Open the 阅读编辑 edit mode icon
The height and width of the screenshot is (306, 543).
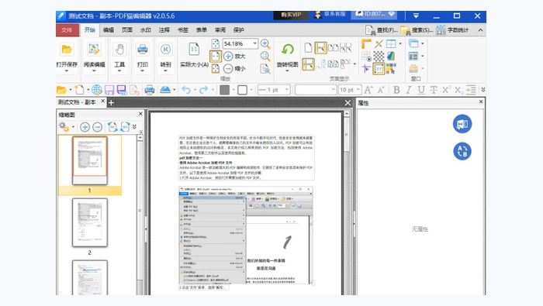click(x=94, y=50)
